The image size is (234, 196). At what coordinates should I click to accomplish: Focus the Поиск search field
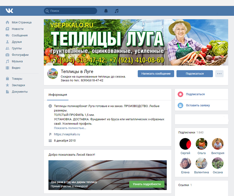coord(70,11)
